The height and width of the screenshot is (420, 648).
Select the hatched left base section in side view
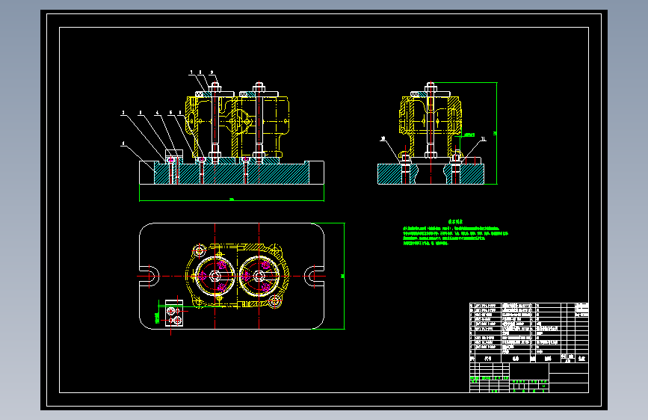pyautogui.click(x=389, y=174)
